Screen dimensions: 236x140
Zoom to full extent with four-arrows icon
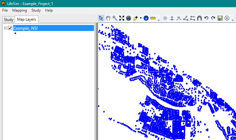[x=122, y=18]
